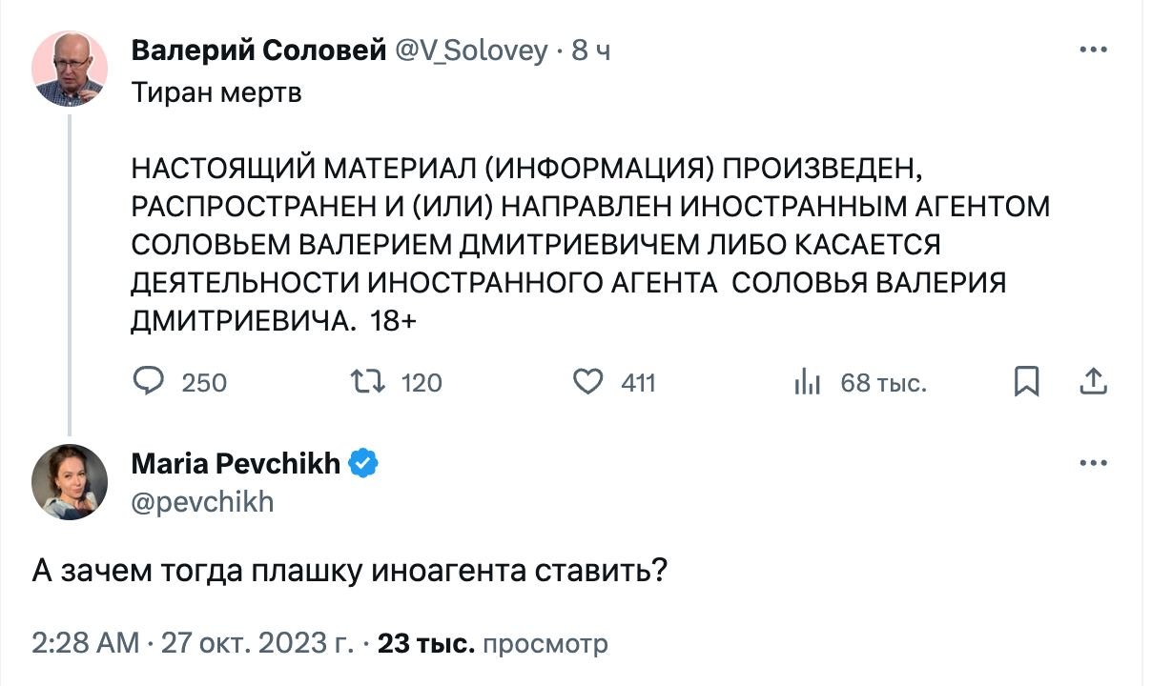
Task: Click Maria Pevchikh's blue verified badge
Action: point(363,464)
